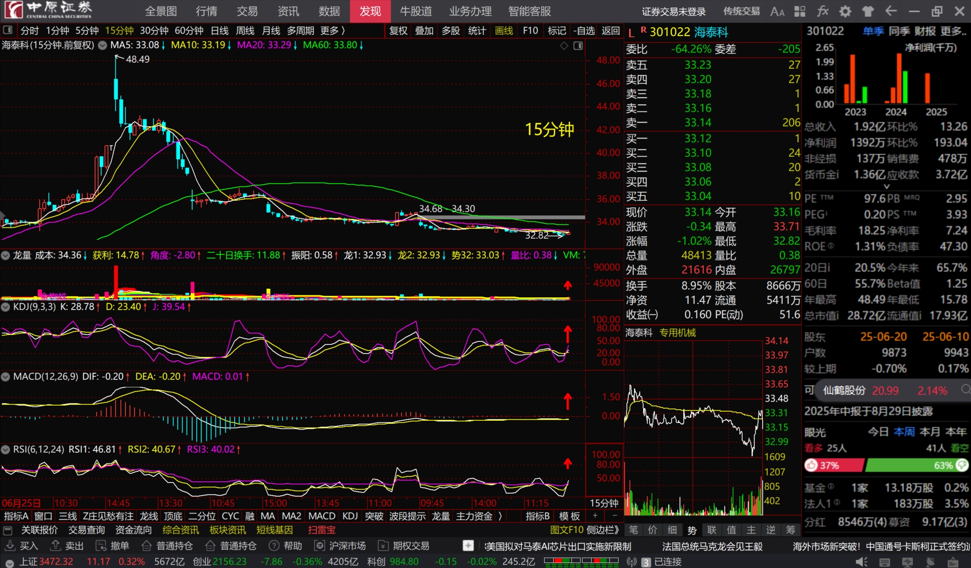
Task: Open the skin theme shirt icon
Action: point(868,11)
